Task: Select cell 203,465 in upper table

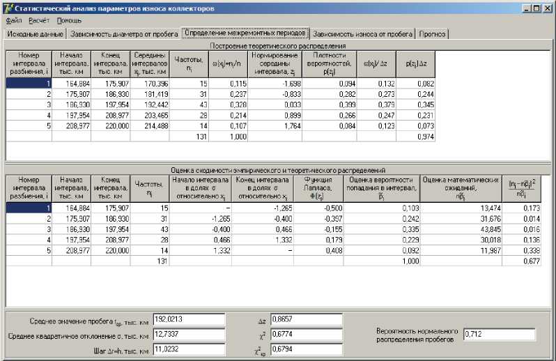Action: 150,116
